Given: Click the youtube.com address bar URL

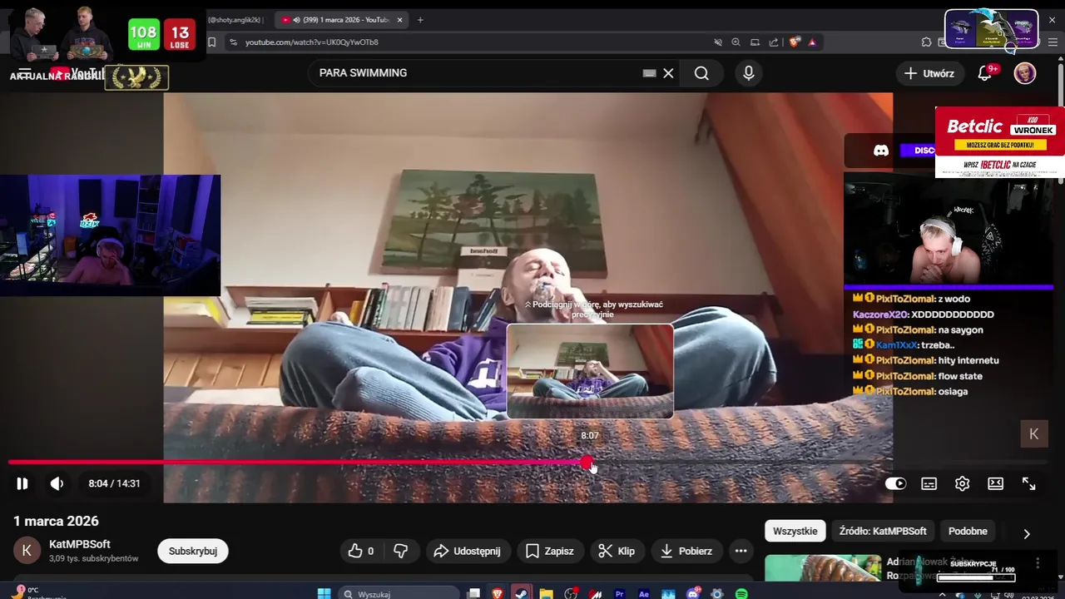Looking at the screenshot, I should [312, 42].
